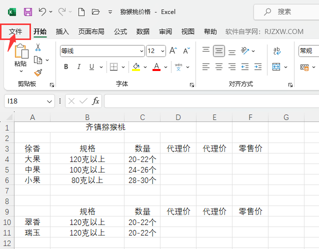Toggle middle vertical alignment
The height and width of the screenshot is (249, 319).
point(219,51)
